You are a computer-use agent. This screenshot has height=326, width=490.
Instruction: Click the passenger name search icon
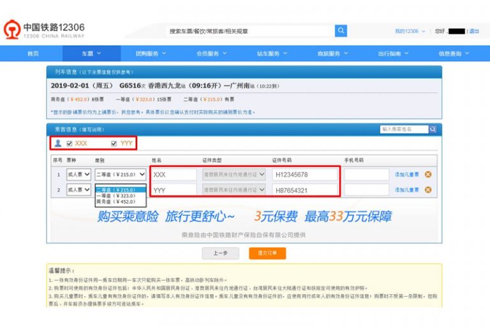coord(433,129)
